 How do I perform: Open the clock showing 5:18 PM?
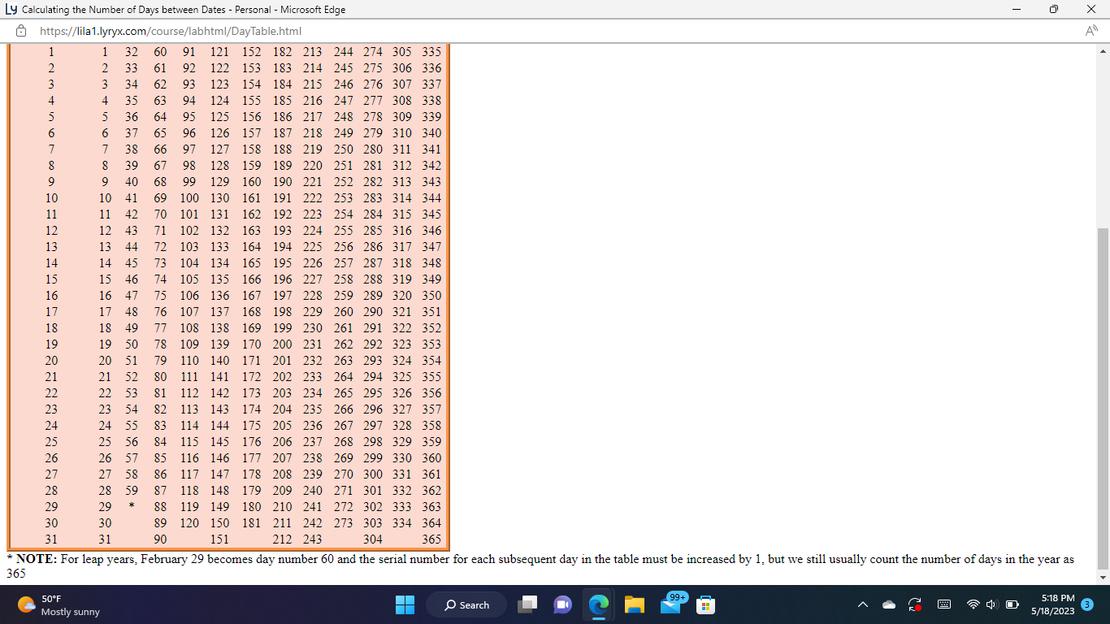(1052, 604)
